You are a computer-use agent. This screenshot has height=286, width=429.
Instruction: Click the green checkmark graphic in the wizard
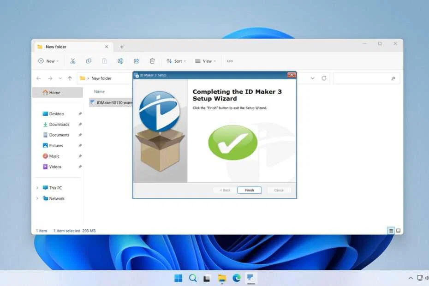tap(232, 143)
